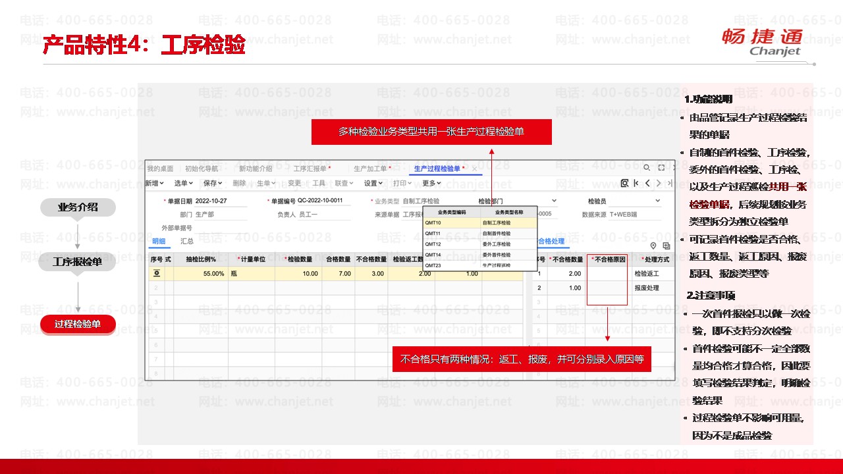Click the 检验数量 column header
This screenshot has width=843, height=474.
click(298, 259)
